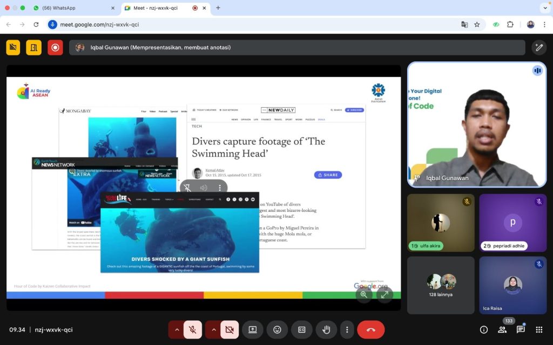
Task: Click the browser back arrow
Action: coord(9,24)
